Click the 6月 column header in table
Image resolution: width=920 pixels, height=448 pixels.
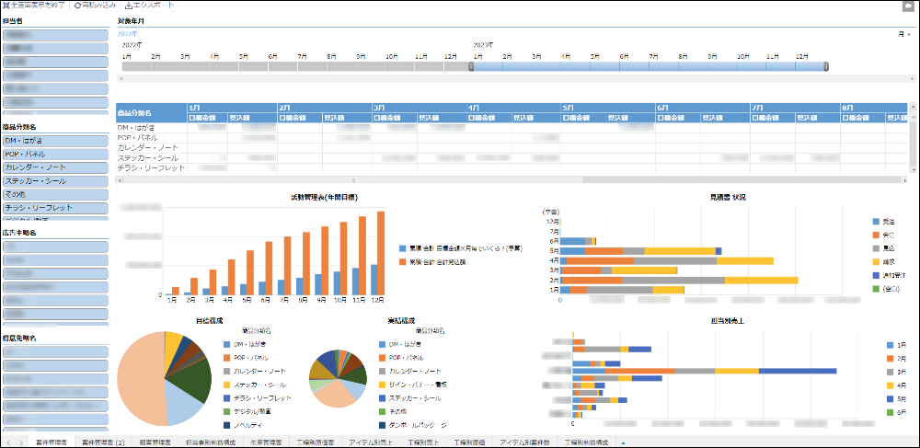coord(703,108)
